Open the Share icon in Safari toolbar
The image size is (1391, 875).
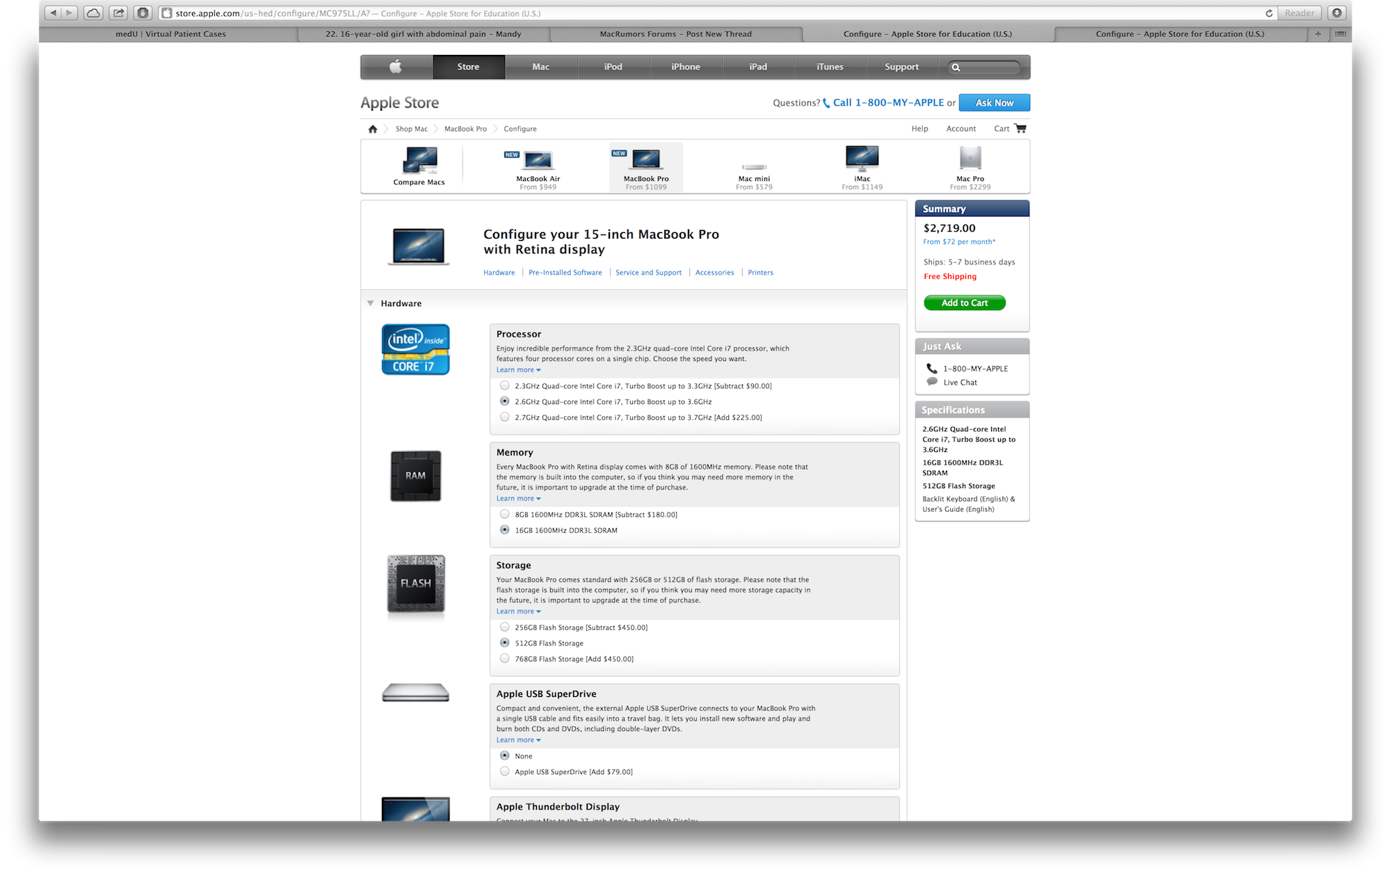pos(119,13)
